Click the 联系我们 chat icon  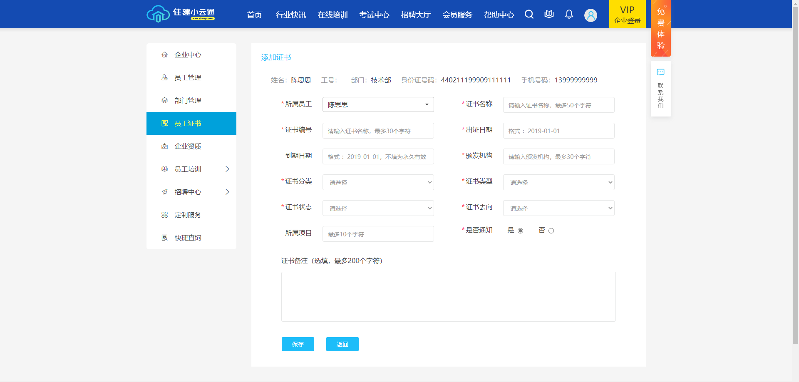(x=660, y=72)
